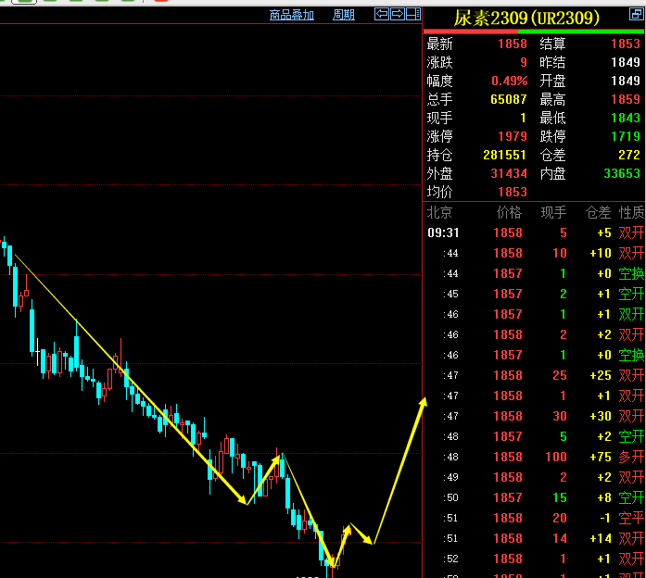Image resolution: width=646 pixels, height=578 pixels.
Task: Click the right arrow scroll icon
Action: point(398,14)
